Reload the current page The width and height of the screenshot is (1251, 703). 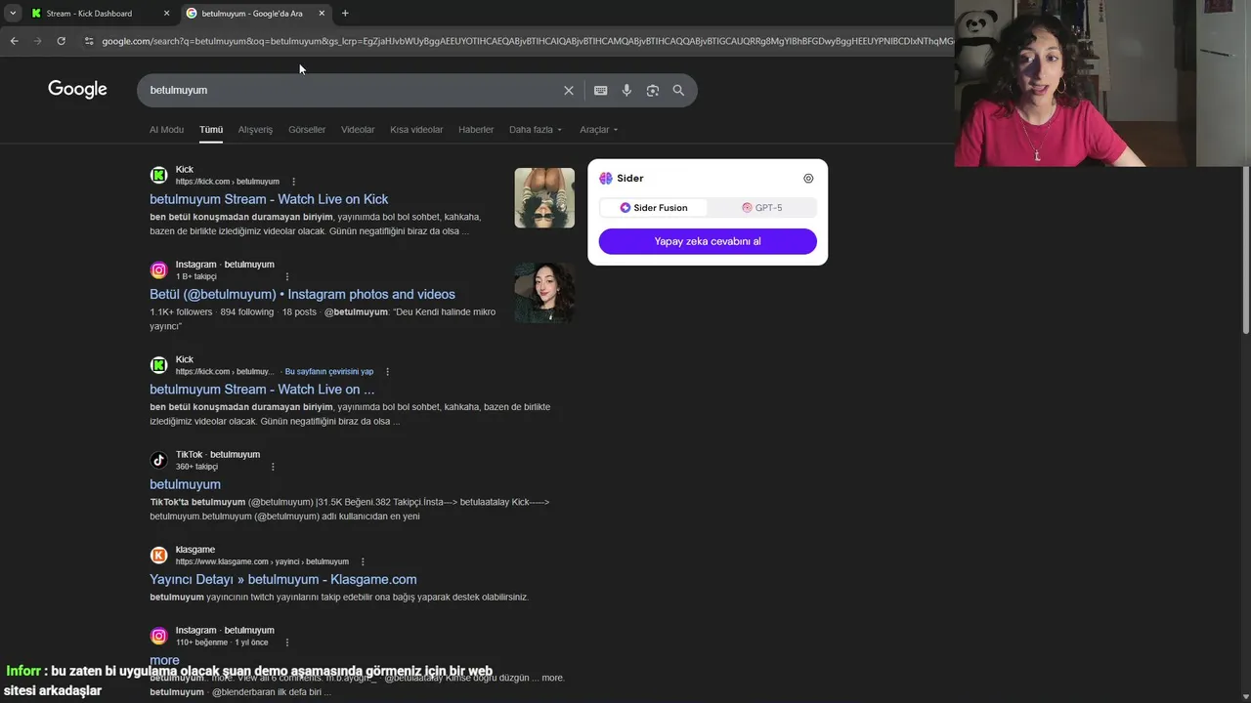coord(61,41)
